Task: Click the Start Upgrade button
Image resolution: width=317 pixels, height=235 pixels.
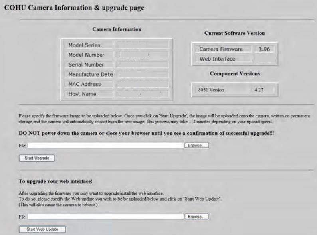Action: (37, 158)
